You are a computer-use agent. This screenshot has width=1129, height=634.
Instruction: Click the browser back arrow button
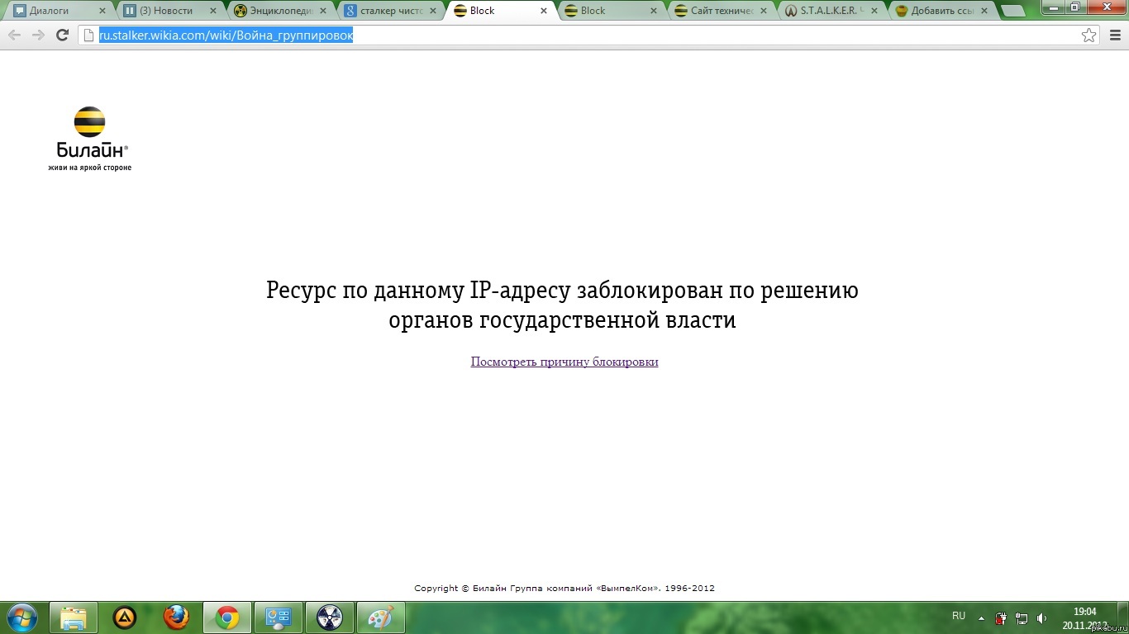[14, 35]
